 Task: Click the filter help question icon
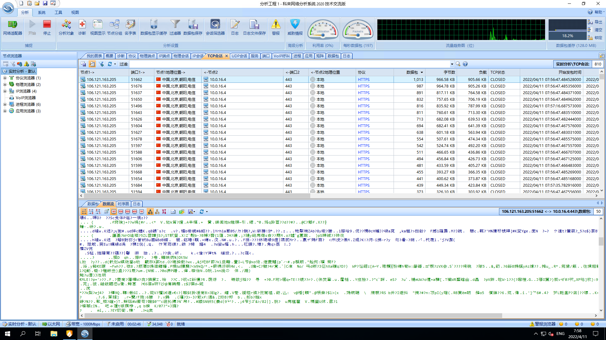465,64
